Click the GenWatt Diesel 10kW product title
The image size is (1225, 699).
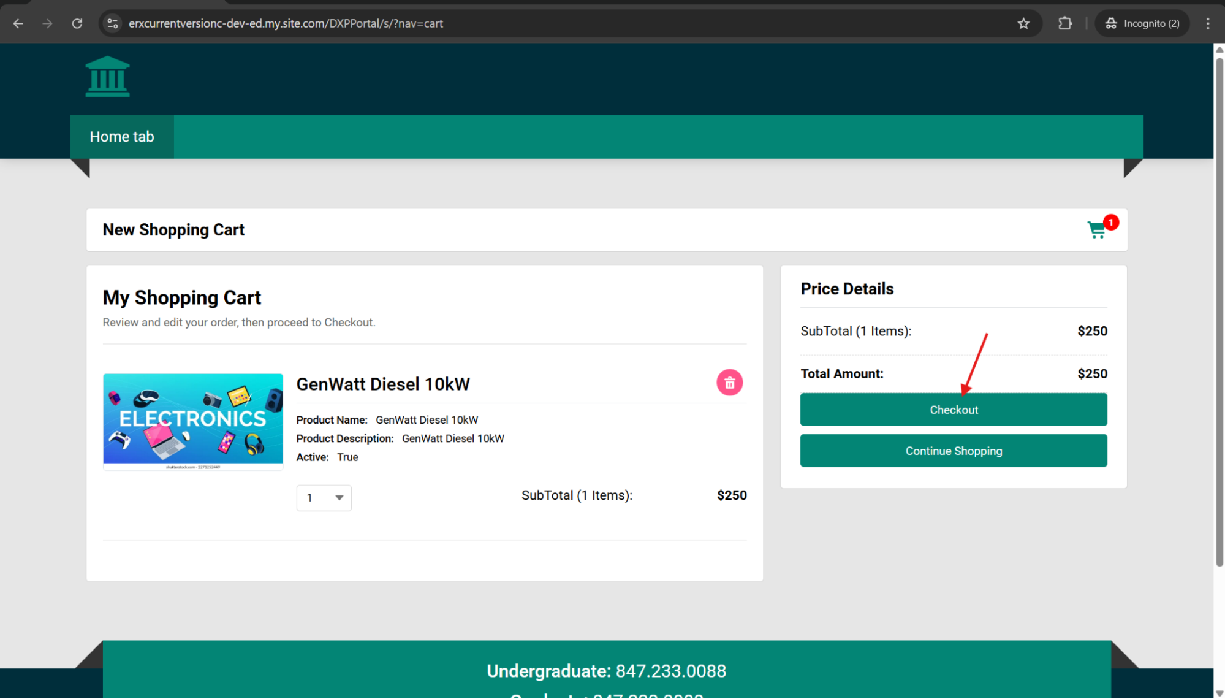click(383, 384)
